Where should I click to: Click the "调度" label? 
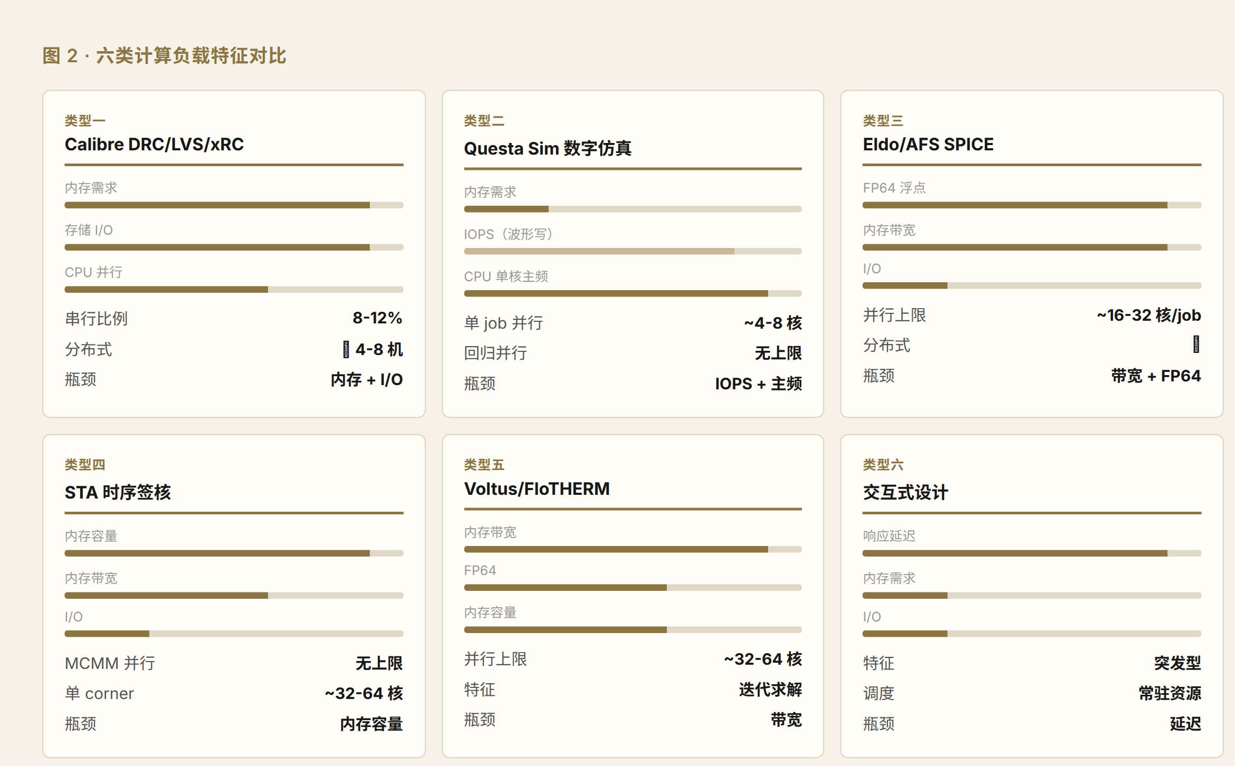[878, 693]
